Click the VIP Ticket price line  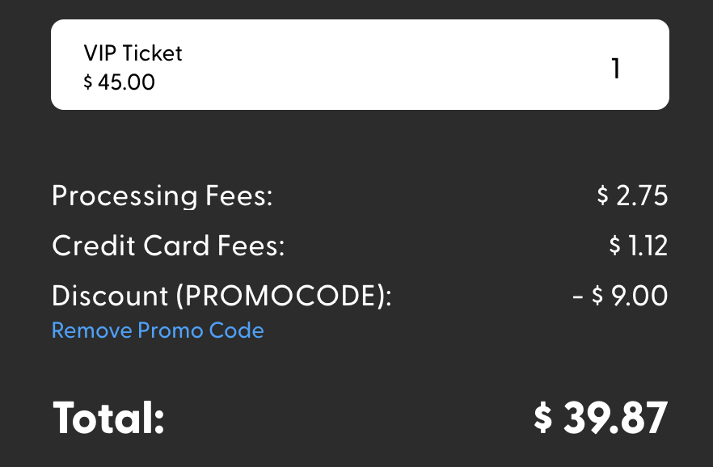(x=120, y=82)
